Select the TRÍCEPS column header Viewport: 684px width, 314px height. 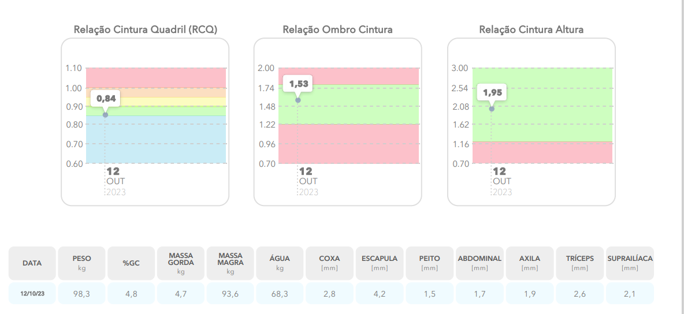pos(579,263)
